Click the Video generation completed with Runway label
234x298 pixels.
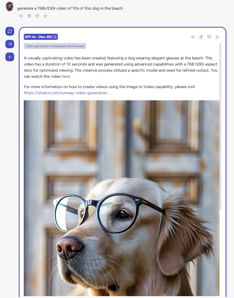pos(55,46)
